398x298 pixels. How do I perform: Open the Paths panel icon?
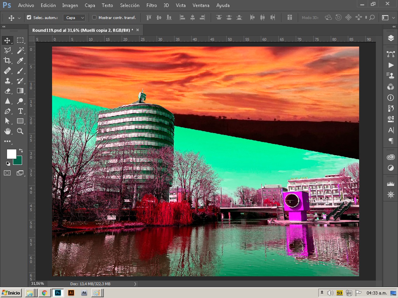coord(391,54)
